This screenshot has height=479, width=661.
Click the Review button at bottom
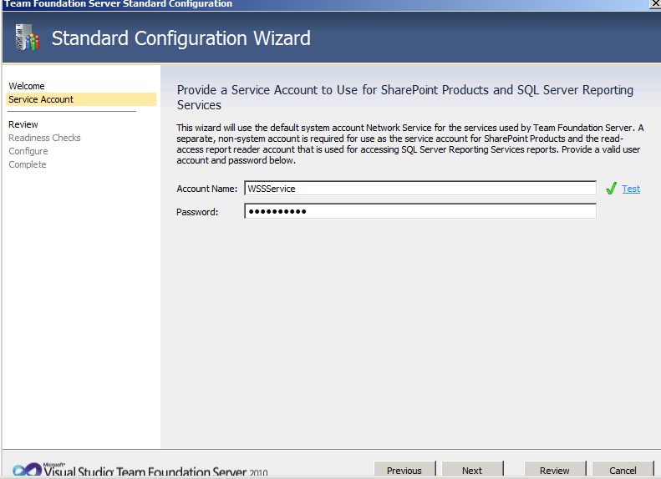(x=555, y=470)
